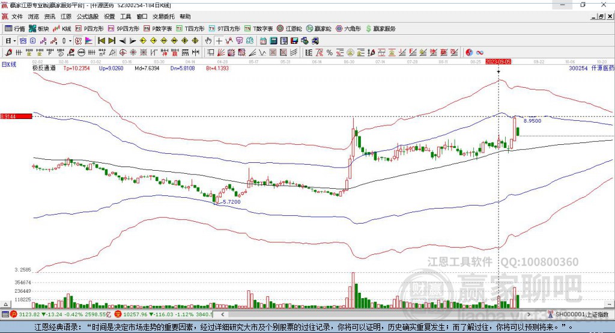Click the yellow diamond four-way arrow icon

click(185, 41)
